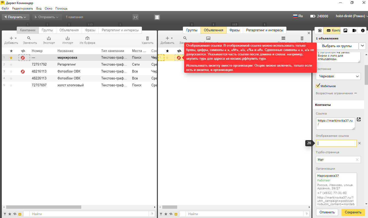Clear the Турбо-страница value

click(x=357, y=160)
